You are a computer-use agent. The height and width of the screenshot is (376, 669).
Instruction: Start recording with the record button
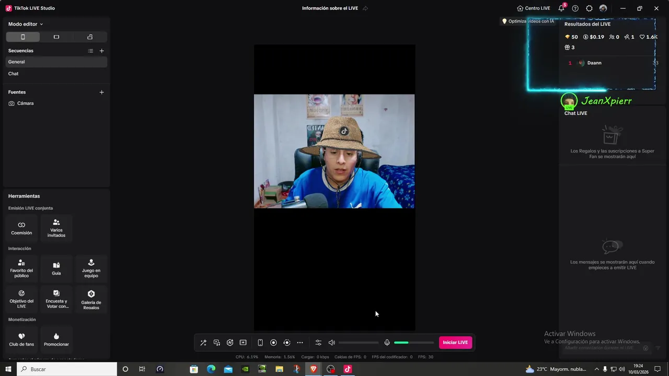pyautogui.click(x=273, y=343)
